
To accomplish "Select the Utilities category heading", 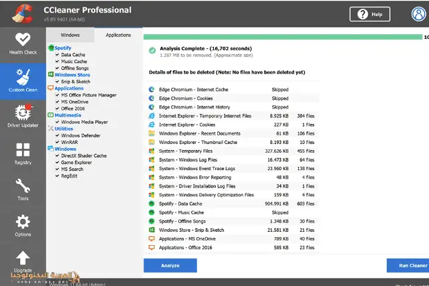I will pos(64,129).
